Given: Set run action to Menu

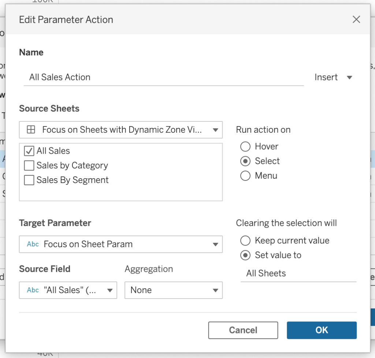Looking at the screenshot, I should pyautogui.click(x=245, y=176).
